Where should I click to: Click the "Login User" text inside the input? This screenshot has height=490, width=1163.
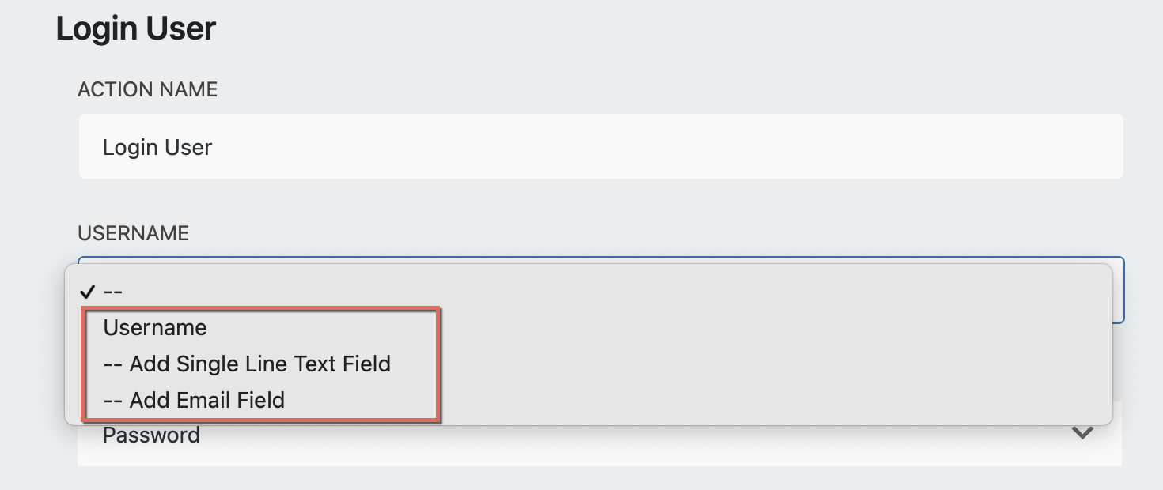[x=157, y=147]
